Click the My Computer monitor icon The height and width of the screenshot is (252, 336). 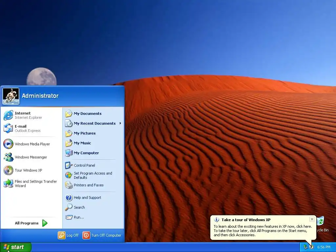(x=69, y=153)
